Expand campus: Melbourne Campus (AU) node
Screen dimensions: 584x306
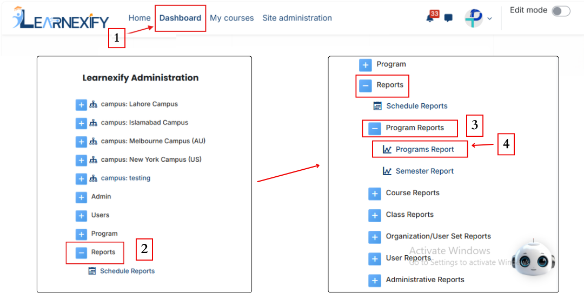point(81,142)
